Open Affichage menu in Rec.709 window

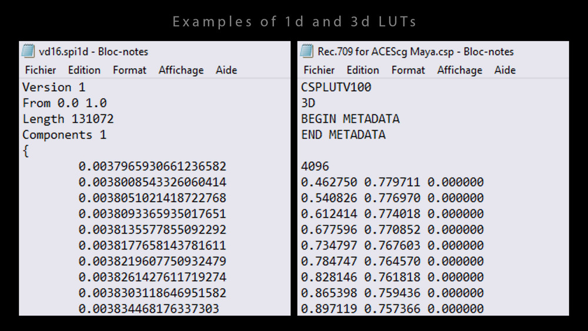click(x=460, y=70)
